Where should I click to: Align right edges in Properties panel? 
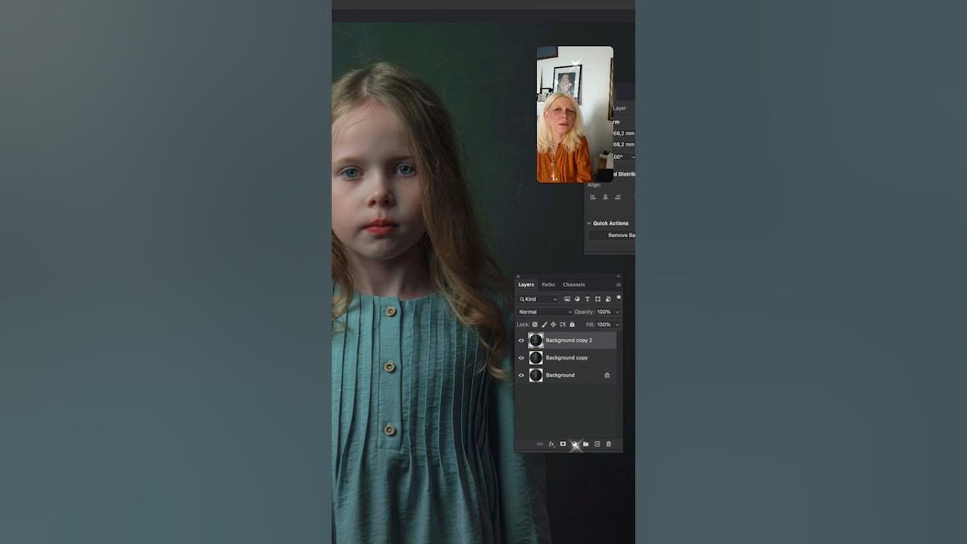coord(618,197)
